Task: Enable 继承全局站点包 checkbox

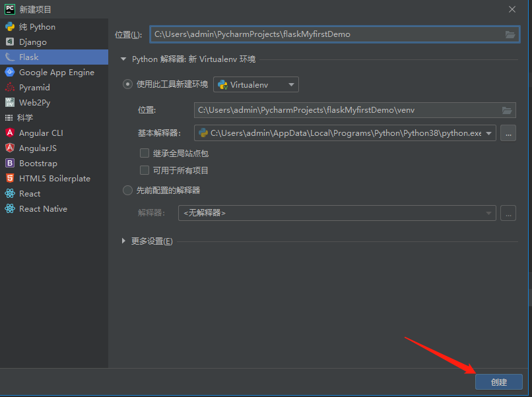Action: [x=145, y=153]
